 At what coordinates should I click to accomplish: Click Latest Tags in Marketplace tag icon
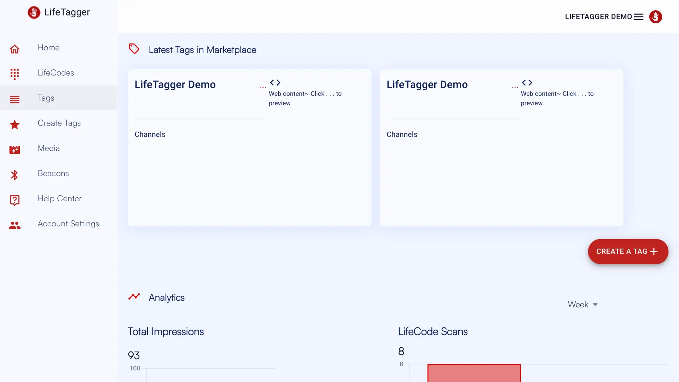click(134, 50)
